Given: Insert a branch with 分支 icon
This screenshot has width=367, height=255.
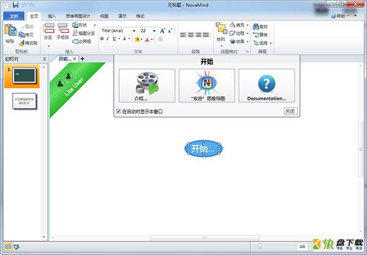Looking at the screenshot, I should click(x=49, y=28).
